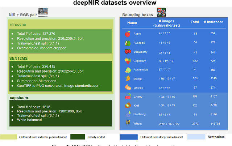This screenshot has width=232, height=146.
Task: Click Wheat's total '3373'
Action: [195, 124]
